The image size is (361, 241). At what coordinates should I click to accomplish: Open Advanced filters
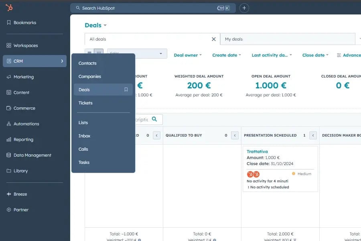(349, 55)
